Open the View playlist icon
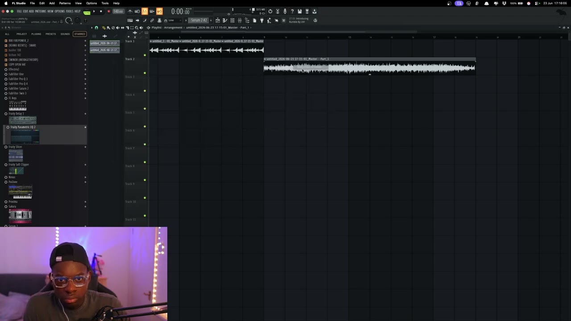571x321 pixels. 218,21
